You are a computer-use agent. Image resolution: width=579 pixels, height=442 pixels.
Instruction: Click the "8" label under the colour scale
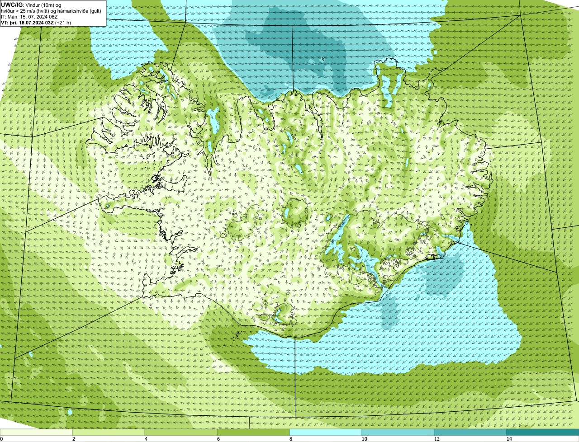click(290, 439)
